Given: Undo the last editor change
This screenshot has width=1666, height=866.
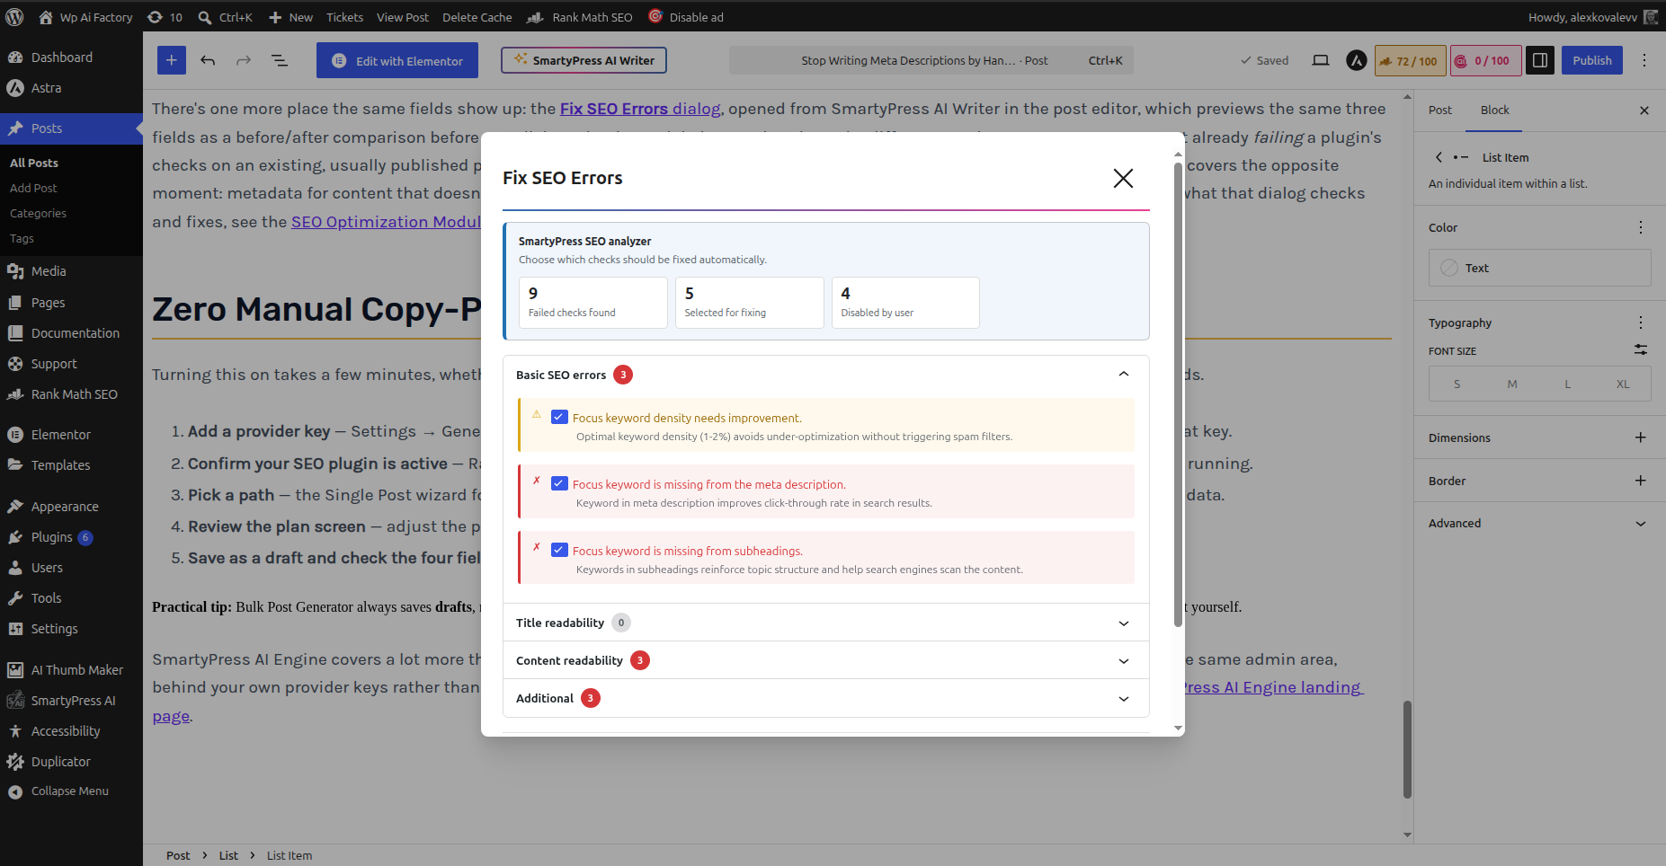Looking at the screenshot, I should [208, 60].
